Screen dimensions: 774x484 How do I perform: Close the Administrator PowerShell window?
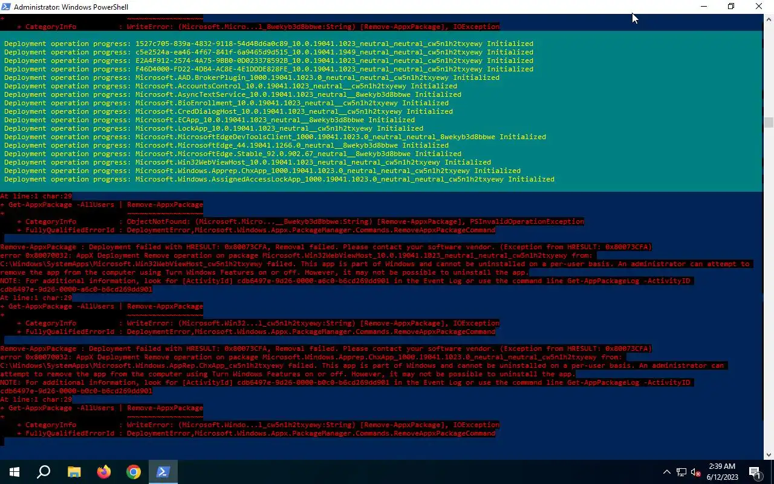click(759, 7)
